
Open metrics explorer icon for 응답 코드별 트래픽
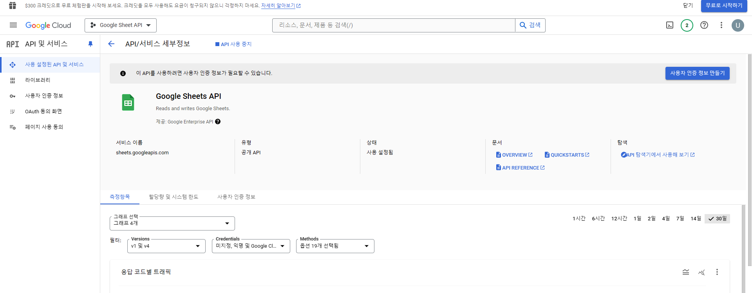701,272
